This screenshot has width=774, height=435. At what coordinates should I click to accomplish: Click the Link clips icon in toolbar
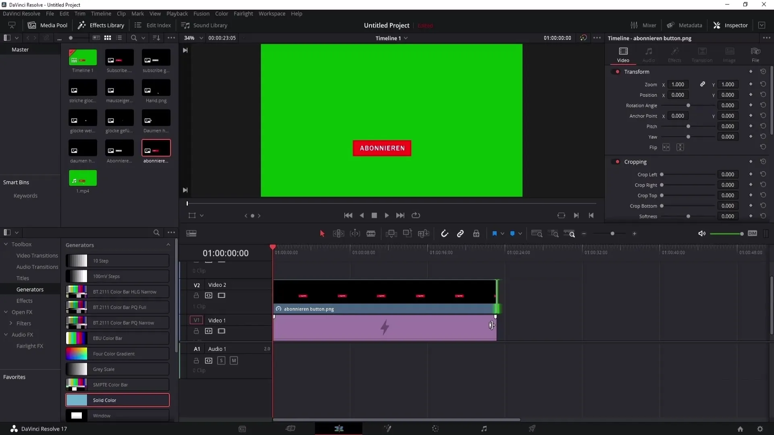(x=461, y=234)
